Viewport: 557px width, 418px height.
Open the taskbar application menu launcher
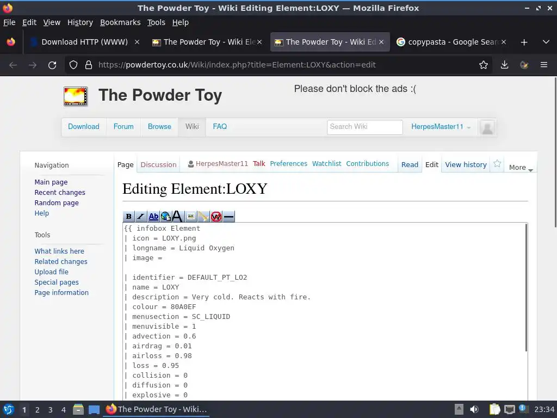[9, 409]
